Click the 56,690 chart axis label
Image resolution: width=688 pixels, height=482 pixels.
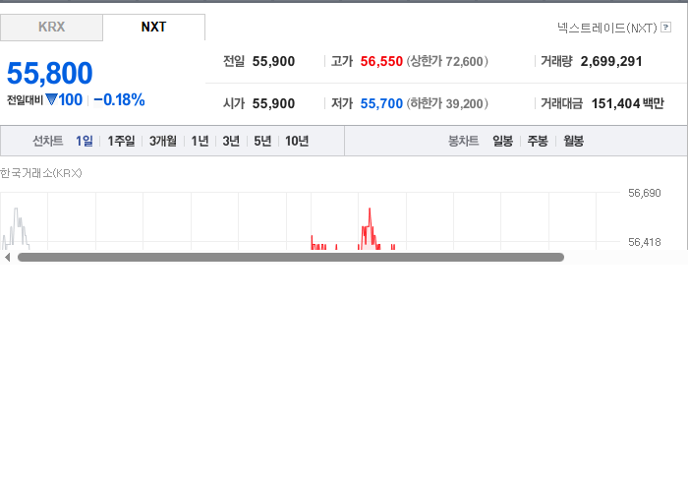(644, 193)
